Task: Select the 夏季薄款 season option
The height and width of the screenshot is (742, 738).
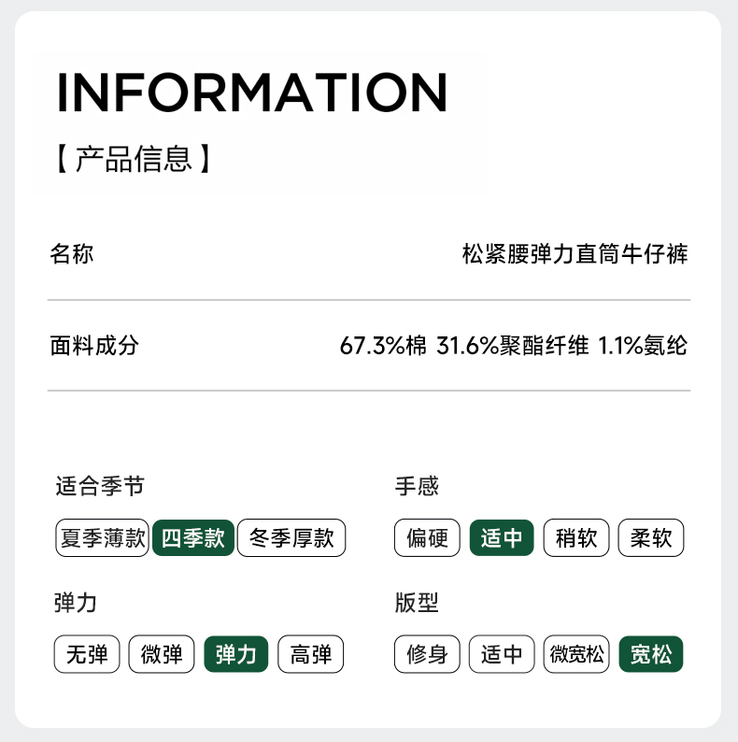Action: [103, 538]
